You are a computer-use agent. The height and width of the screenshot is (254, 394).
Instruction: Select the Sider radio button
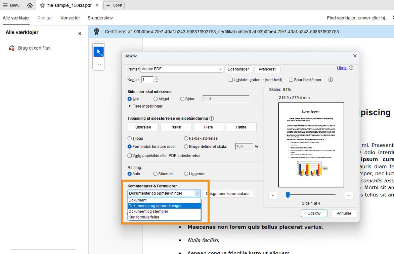[x=182, y=99]
